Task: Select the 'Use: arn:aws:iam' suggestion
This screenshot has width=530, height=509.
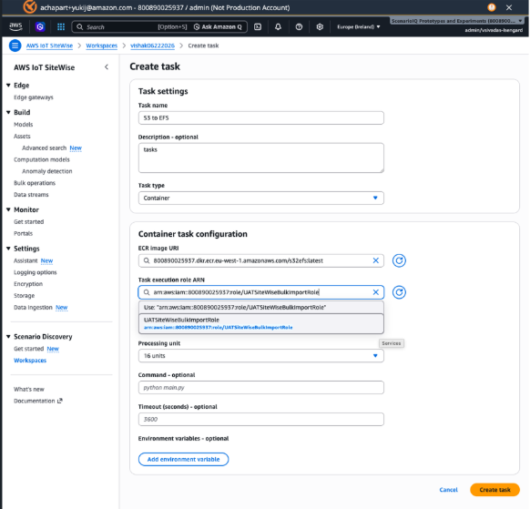Action: pyautogui.click(x=261, y=308)
